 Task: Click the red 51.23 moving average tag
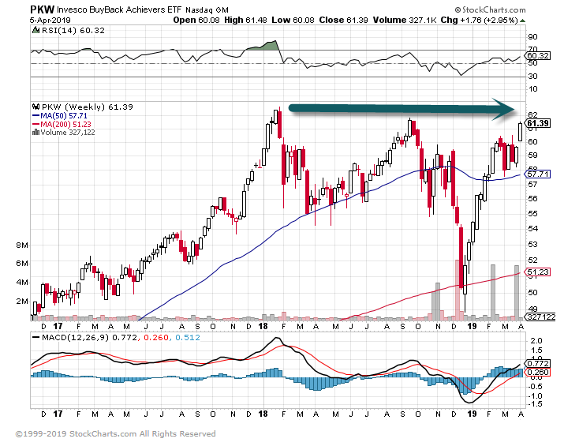(538, 272)
